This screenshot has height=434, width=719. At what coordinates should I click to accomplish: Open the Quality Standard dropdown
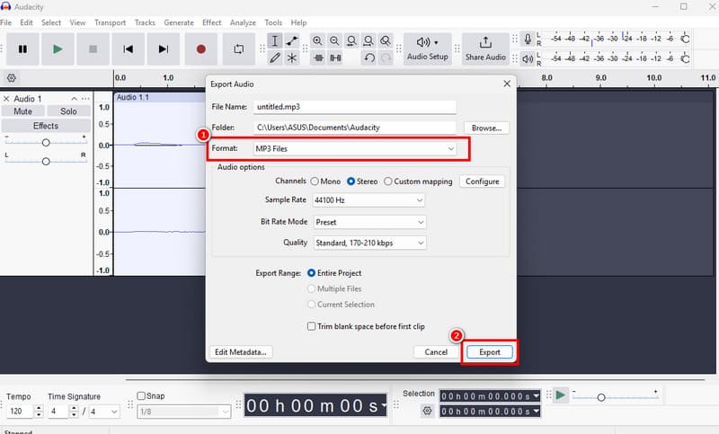[x=369, y=243]
